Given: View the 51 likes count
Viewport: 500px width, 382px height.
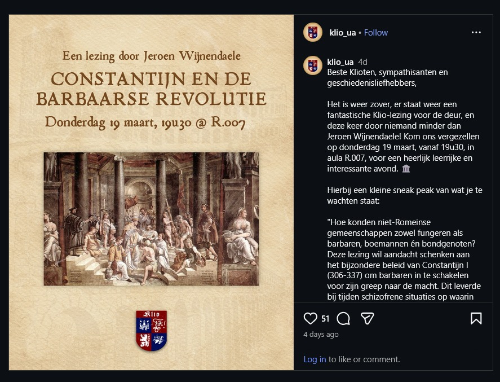Looking at the screenshot, I should [325, 319].
